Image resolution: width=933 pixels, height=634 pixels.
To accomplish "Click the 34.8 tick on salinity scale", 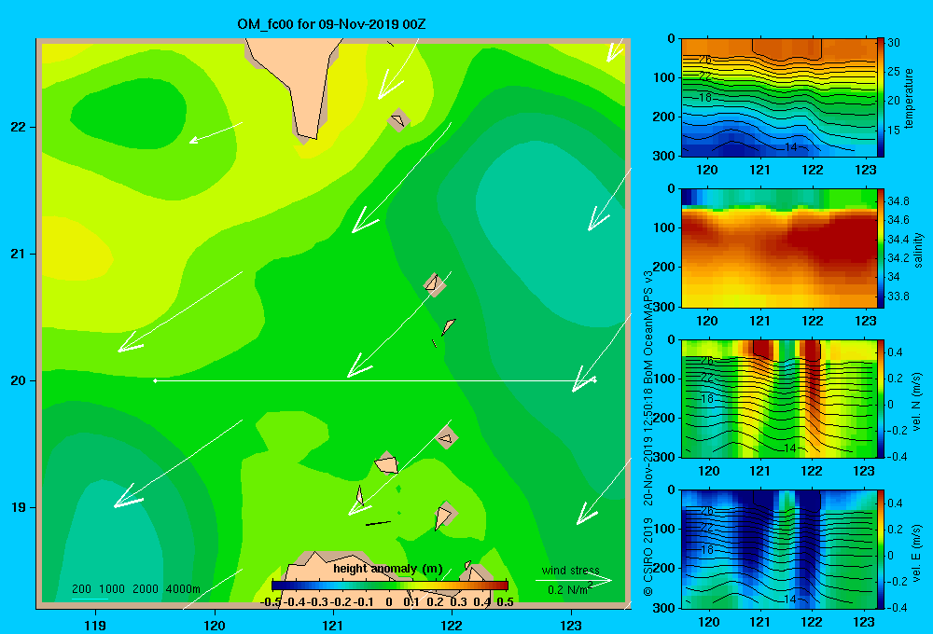I will [898, 201].
